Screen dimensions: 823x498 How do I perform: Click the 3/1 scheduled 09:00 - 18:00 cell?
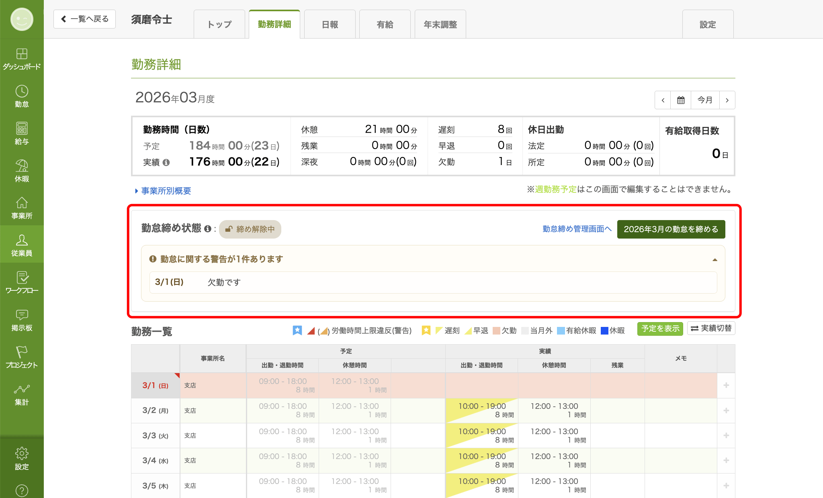[283, 386]
